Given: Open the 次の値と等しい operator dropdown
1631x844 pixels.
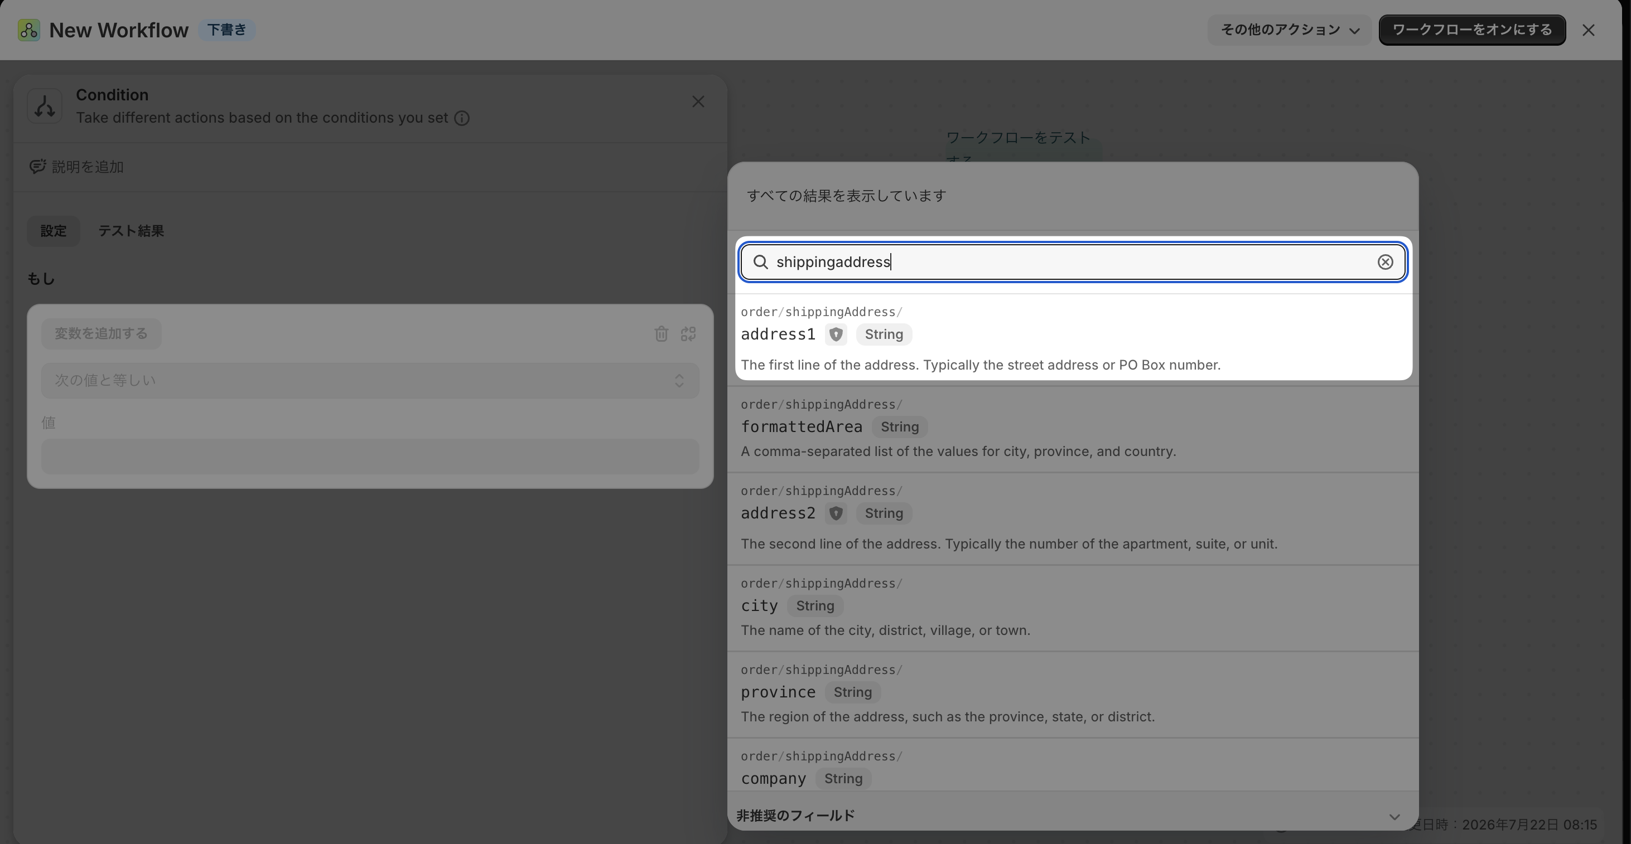Looking at the screenshot, I should [370, 380].
